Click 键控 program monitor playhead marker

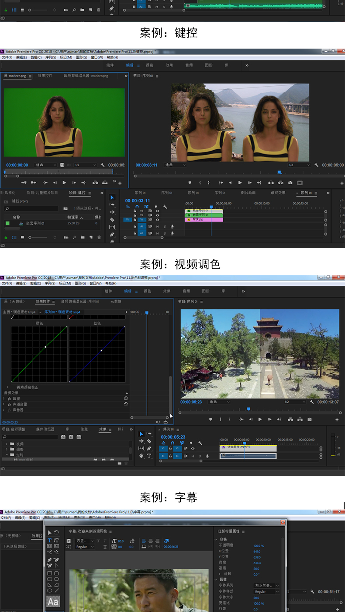click(279, 172)
